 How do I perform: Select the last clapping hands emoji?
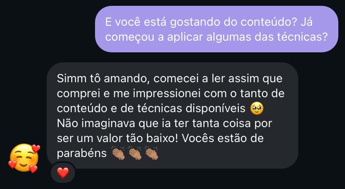pos(151,153)
